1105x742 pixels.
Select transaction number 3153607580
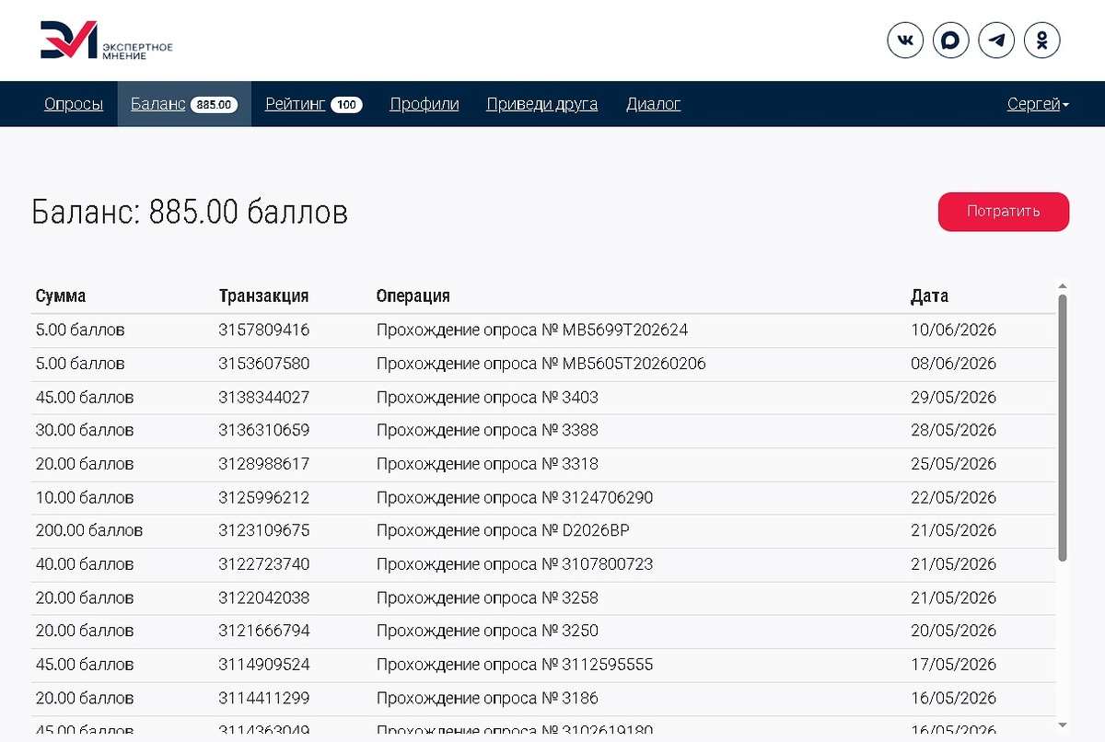263,364
